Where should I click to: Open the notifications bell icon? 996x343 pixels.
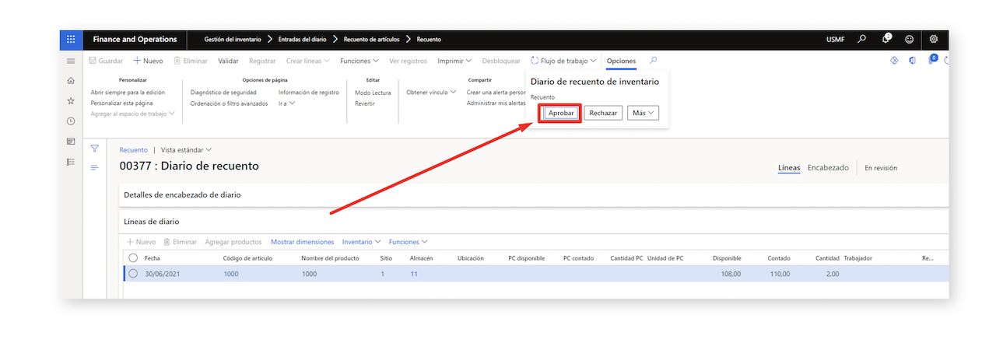tap(886, 39)
